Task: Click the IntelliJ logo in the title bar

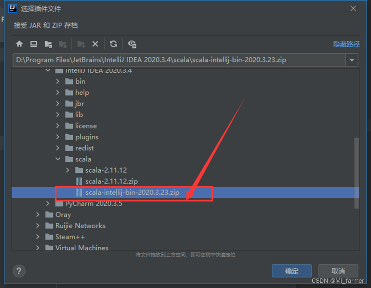Action: pos(12,8)
